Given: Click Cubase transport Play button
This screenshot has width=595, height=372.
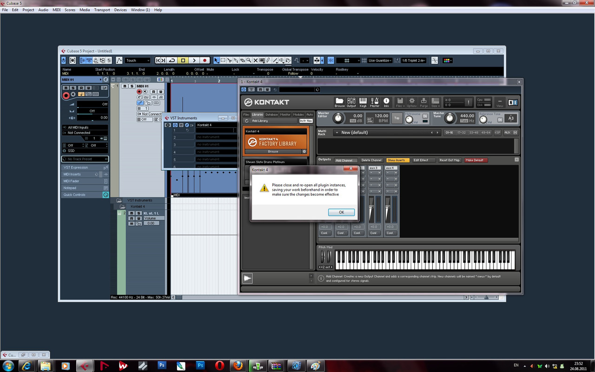Looking at the screenshot, I should [194, 60].
